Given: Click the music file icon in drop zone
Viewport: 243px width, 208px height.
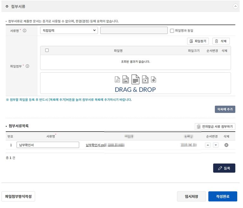Looking at the screenshot, I should tap(117, 79).
